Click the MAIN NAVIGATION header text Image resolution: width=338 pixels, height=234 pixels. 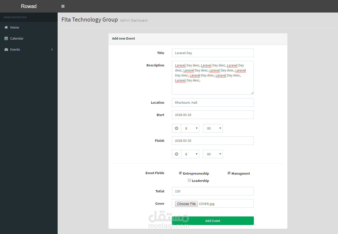15,17
